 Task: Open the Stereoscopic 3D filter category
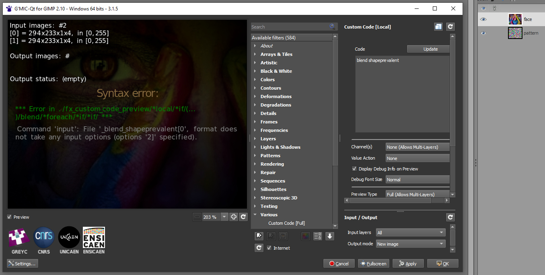point(279,198)
